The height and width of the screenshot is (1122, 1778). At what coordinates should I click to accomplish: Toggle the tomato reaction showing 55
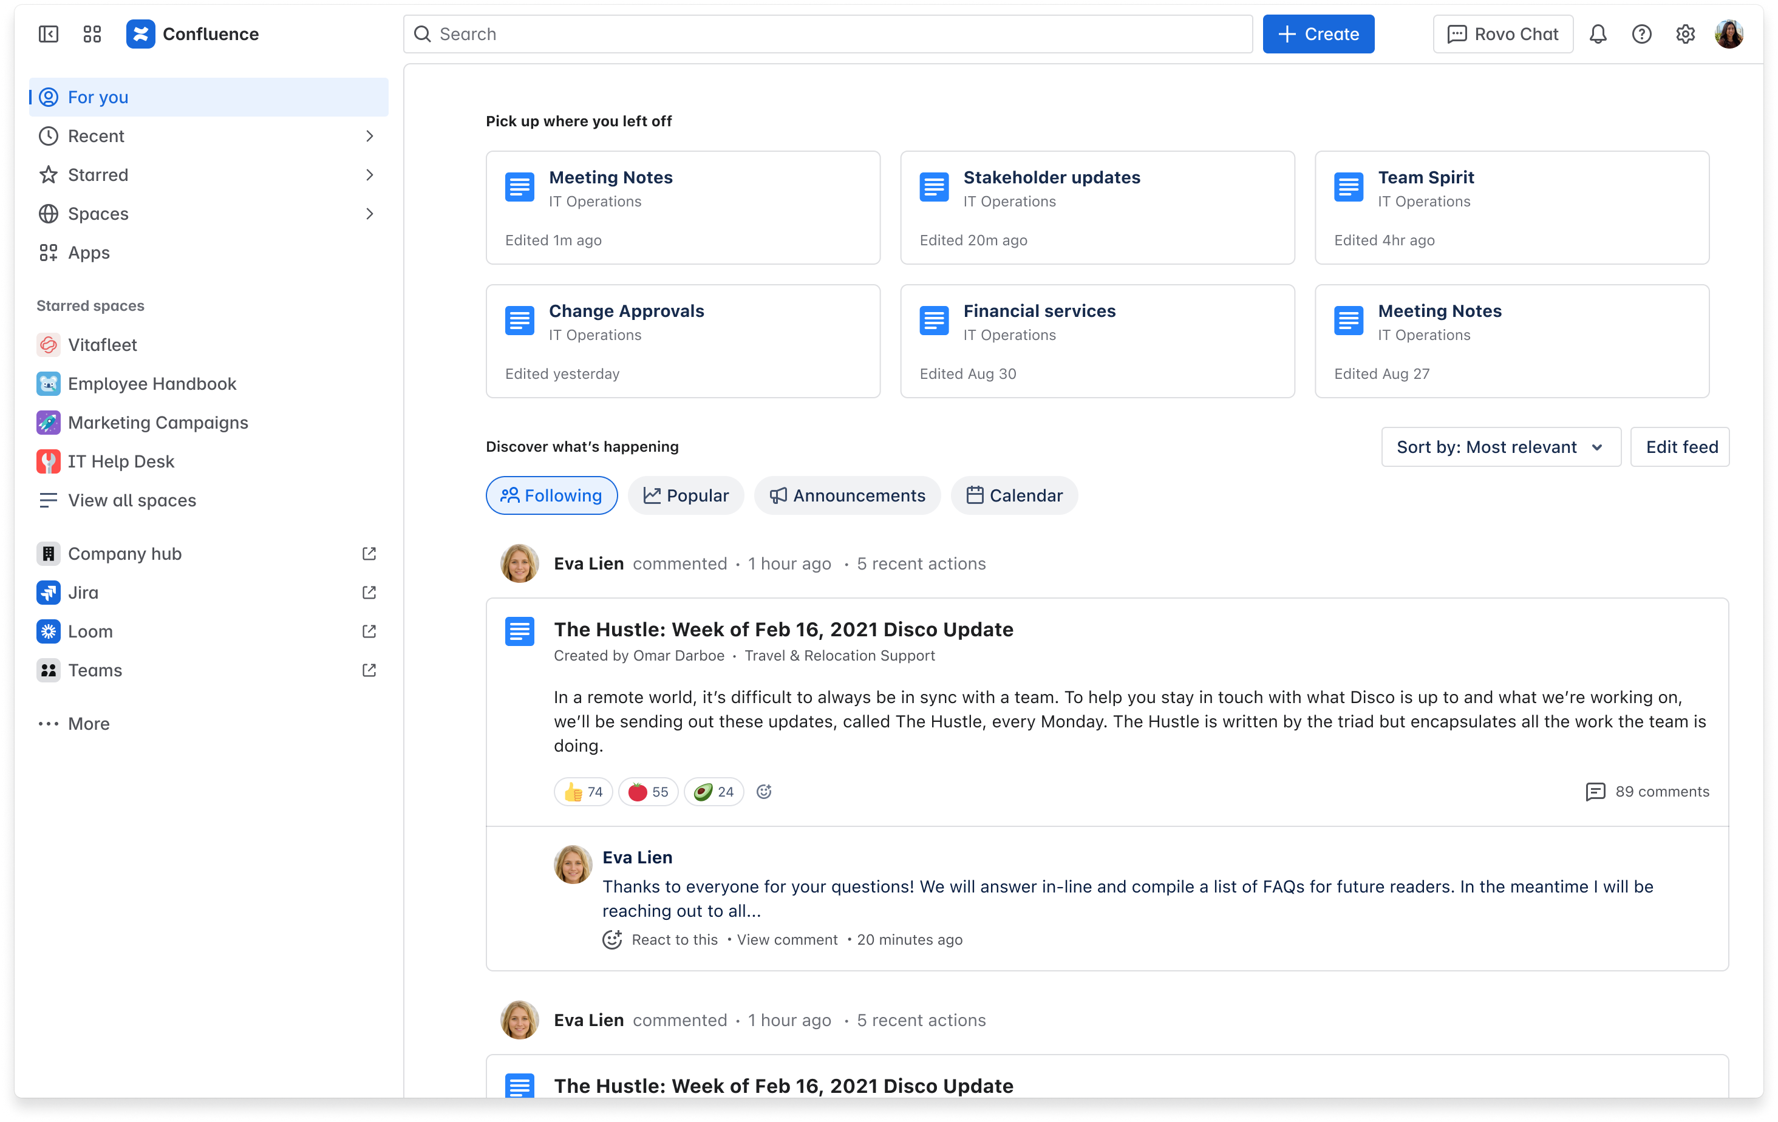(647, 792)
